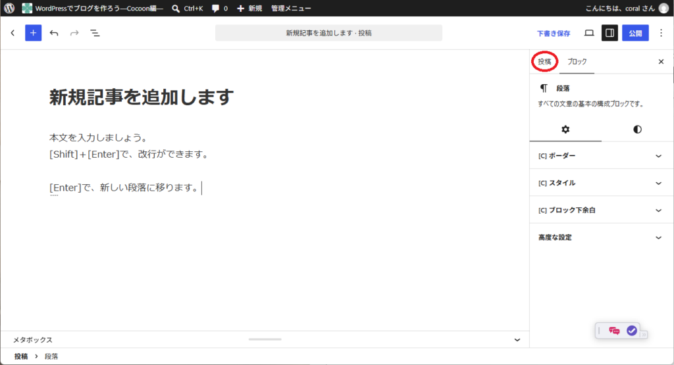Select 投稿 in the bottom breadcrumb
This screenshot has width=674, height=365.
click(x=20, y=356)
